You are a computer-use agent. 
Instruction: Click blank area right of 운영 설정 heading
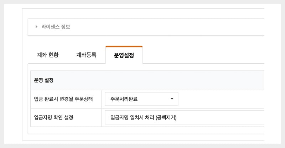coord(160,80)
